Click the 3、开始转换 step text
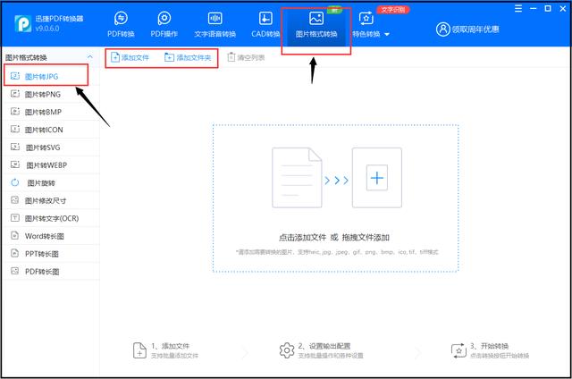 [x=489, y=345]
